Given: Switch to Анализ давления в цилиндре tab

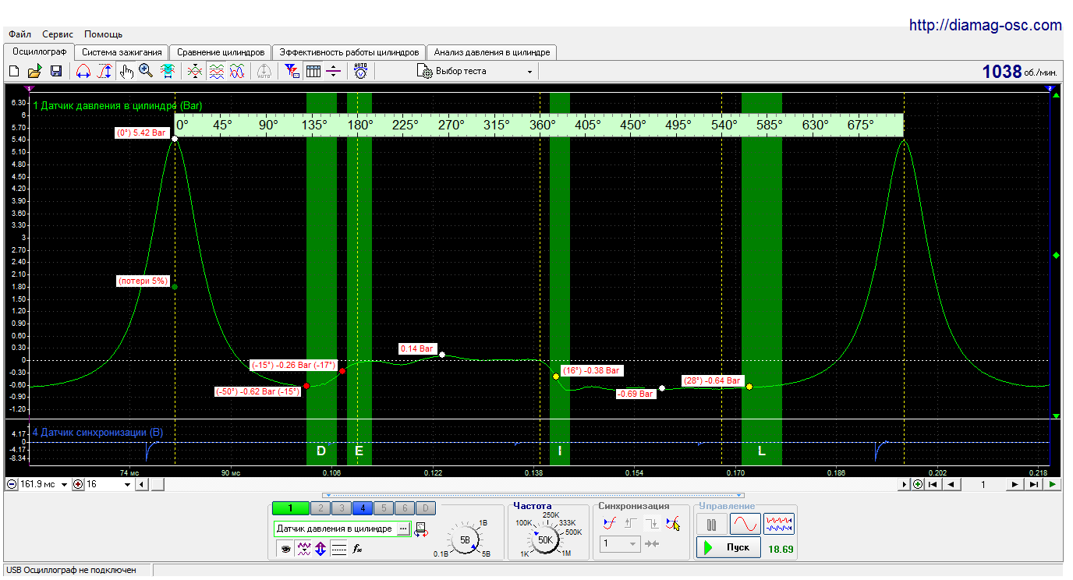Looking at the screenshot, I should pos(492,52).
